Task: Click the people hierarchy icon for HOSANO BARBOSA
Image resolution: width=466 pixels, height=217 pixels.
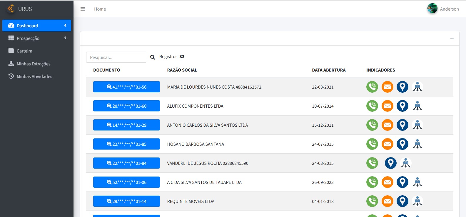Action: click(x=417, y=144)
